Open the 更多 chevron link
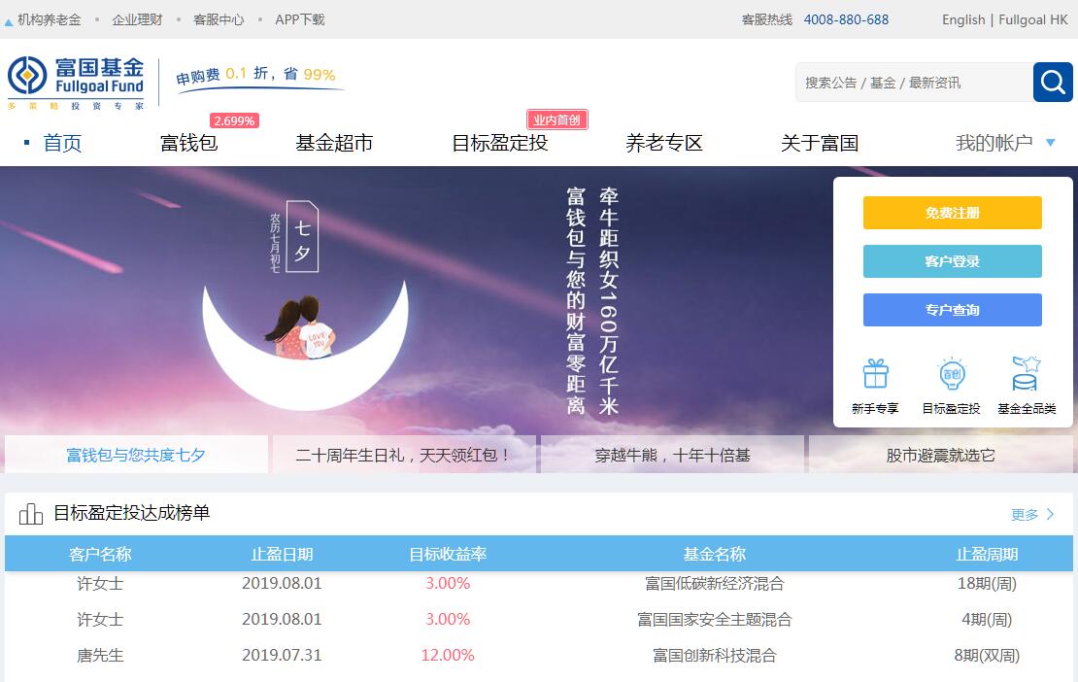Viewport: 1078px width, 682px height. click(x=1032, y=514)
